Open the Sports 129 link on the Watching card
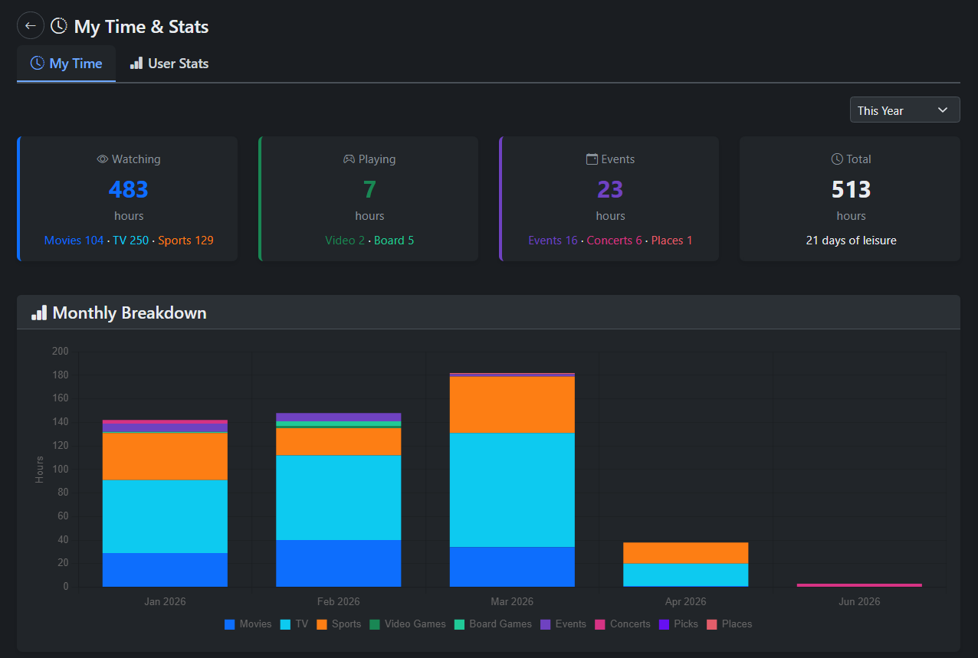 pos(185,240)
